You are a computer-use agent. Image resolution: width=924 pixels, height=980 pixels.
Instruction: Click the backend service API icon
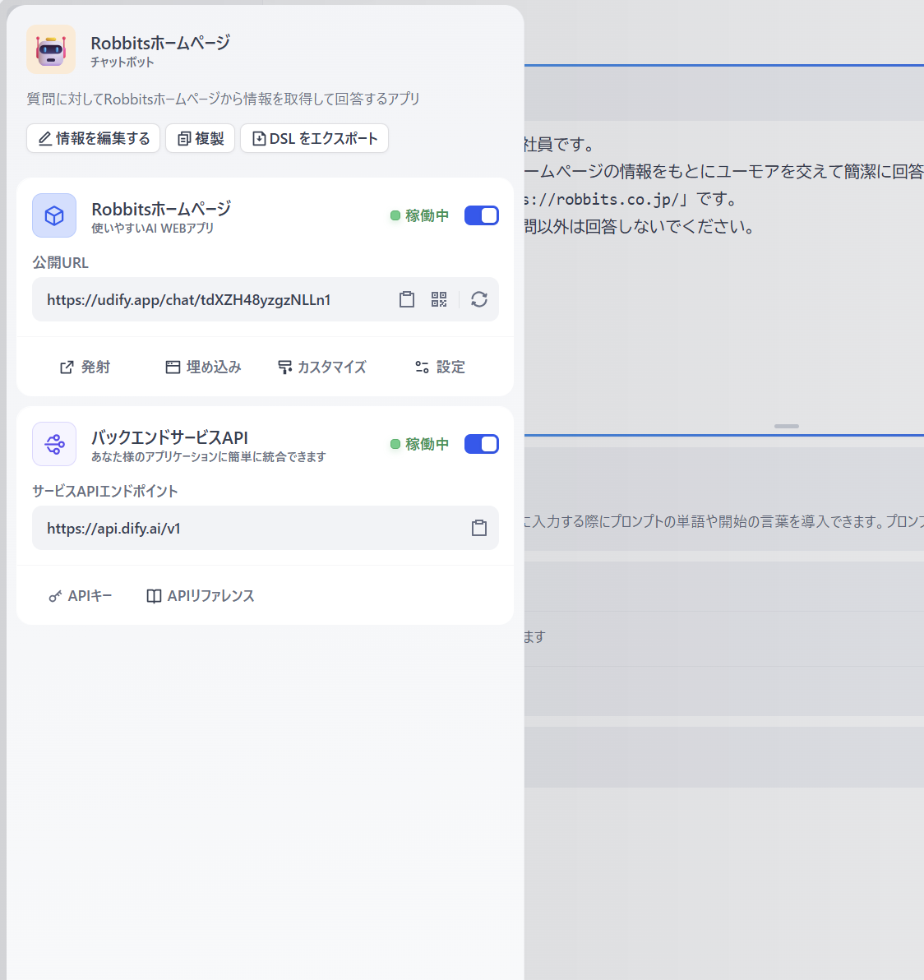click(x=54, y=445)
